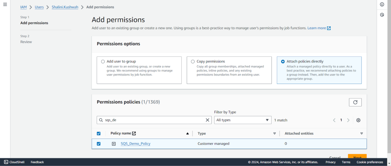This screenshot has width=391, height=166.
Task: Select Step 2 Review
Action: click(x=26, y=42)
